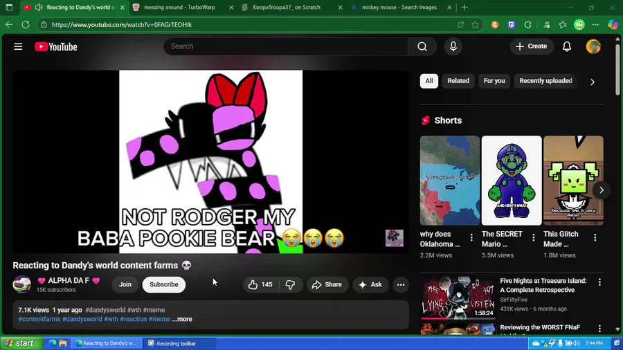Open browser extensions puzzle icon
This screenshot has height=350, width=623.
(x=527, y=25)
